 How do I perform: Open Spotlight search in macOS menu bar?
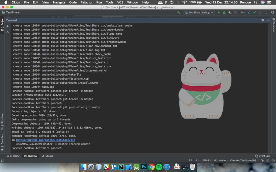point(256,2)
